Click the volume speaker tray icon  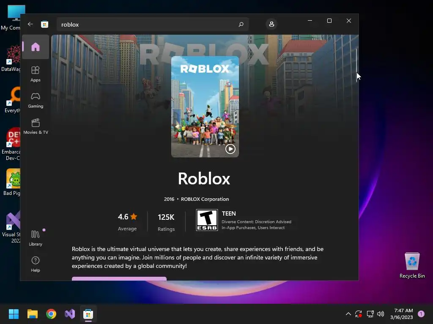click(381, 314)
